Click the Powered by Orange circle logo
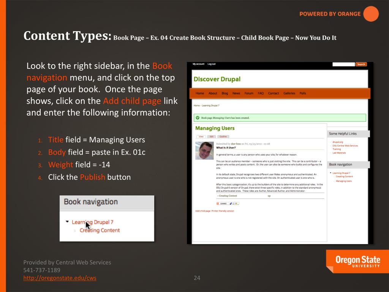 click(x=371, y=14)
